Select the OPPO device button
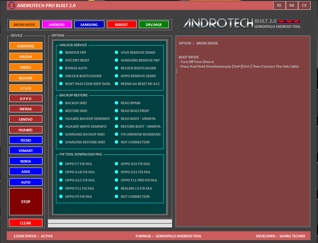The height and width of the screenshot is (243, 318). [26, 99]
